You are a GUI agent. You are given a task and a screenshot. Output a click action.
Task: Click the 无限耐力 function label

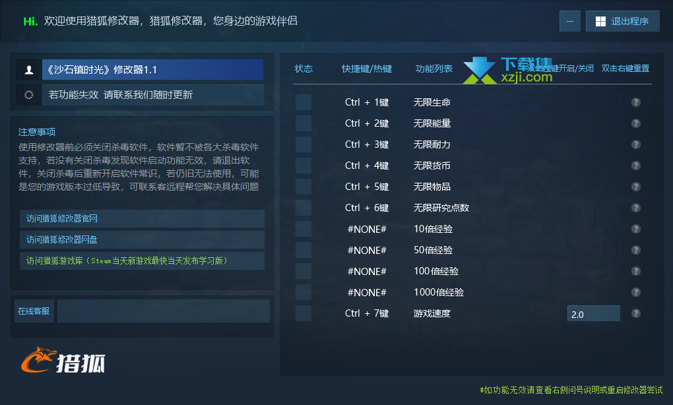(432, 144)
